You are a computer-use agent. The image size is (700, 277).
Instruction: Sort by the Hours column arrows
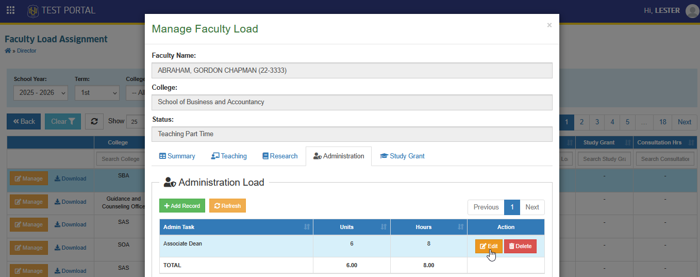460,227
